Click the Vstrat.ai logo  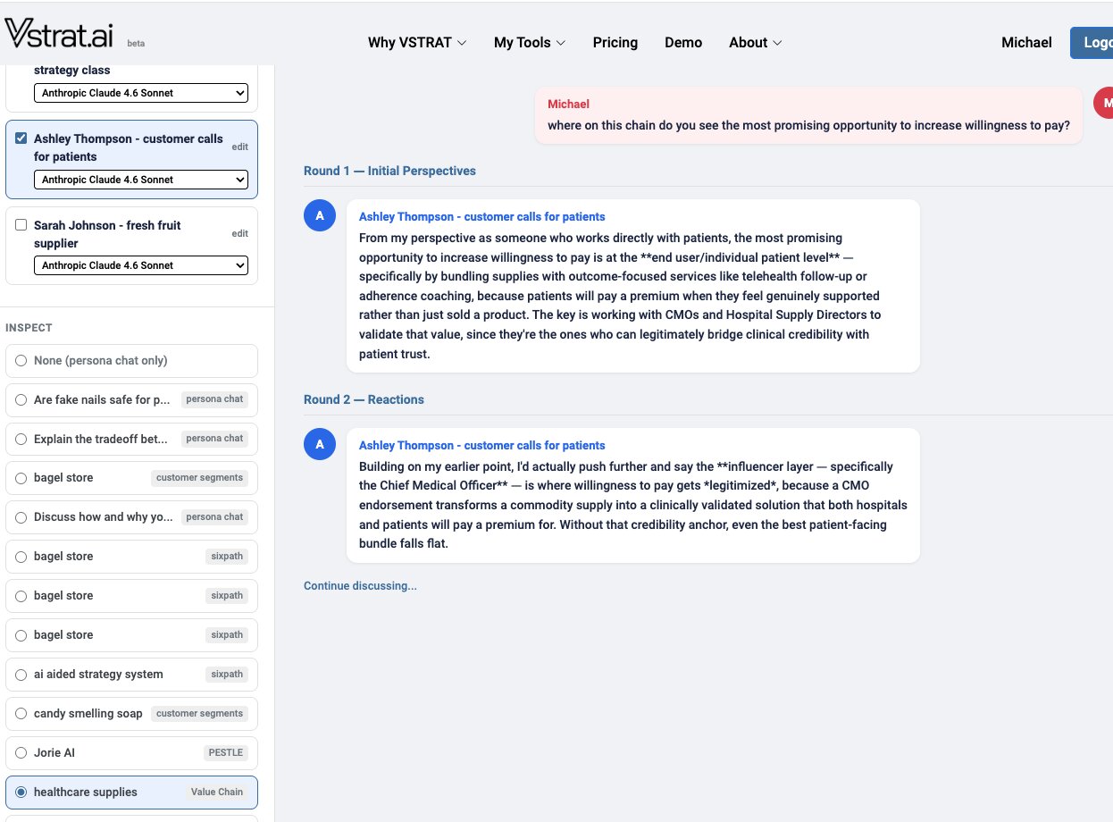pos(60,34)
